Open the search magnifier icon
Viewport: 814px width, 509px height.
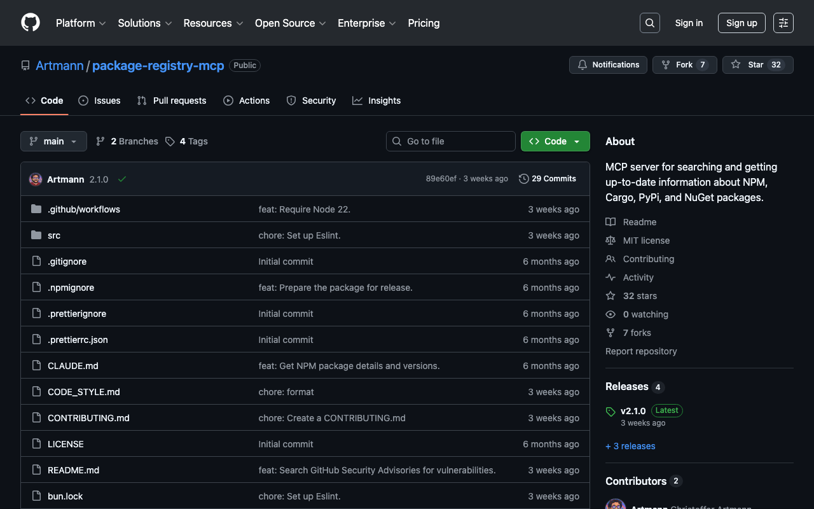649,23
